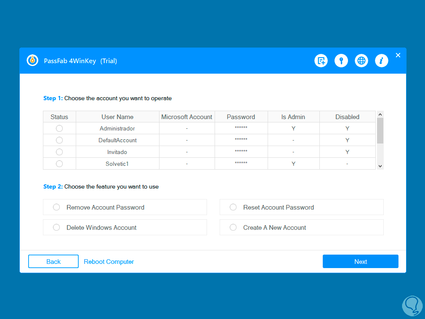425x319 pixels.
Task: Click the key icon in the header
Action: click(x=341, y=61)
